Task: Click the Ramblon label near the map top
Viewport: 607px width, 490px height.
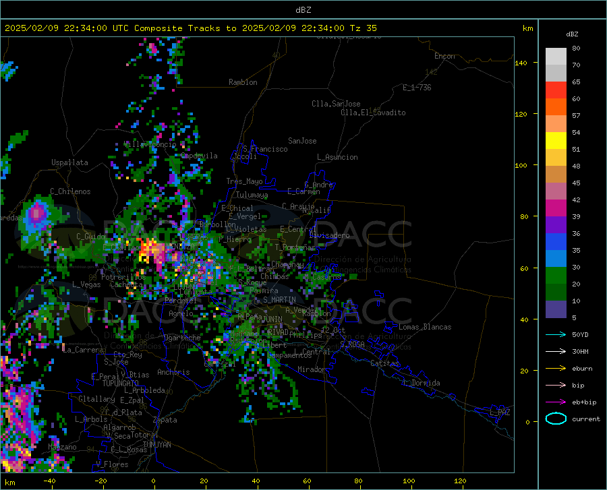Action: pyautogui.click(x=243, y=82)
